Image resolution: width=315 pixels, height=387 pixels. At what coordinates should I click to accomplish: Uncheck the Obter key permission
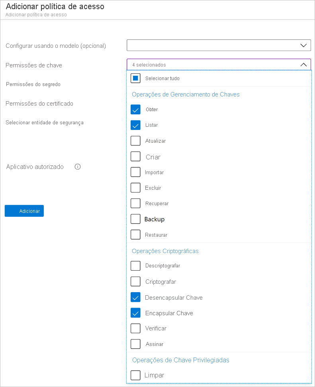click(x=135, y=110)
